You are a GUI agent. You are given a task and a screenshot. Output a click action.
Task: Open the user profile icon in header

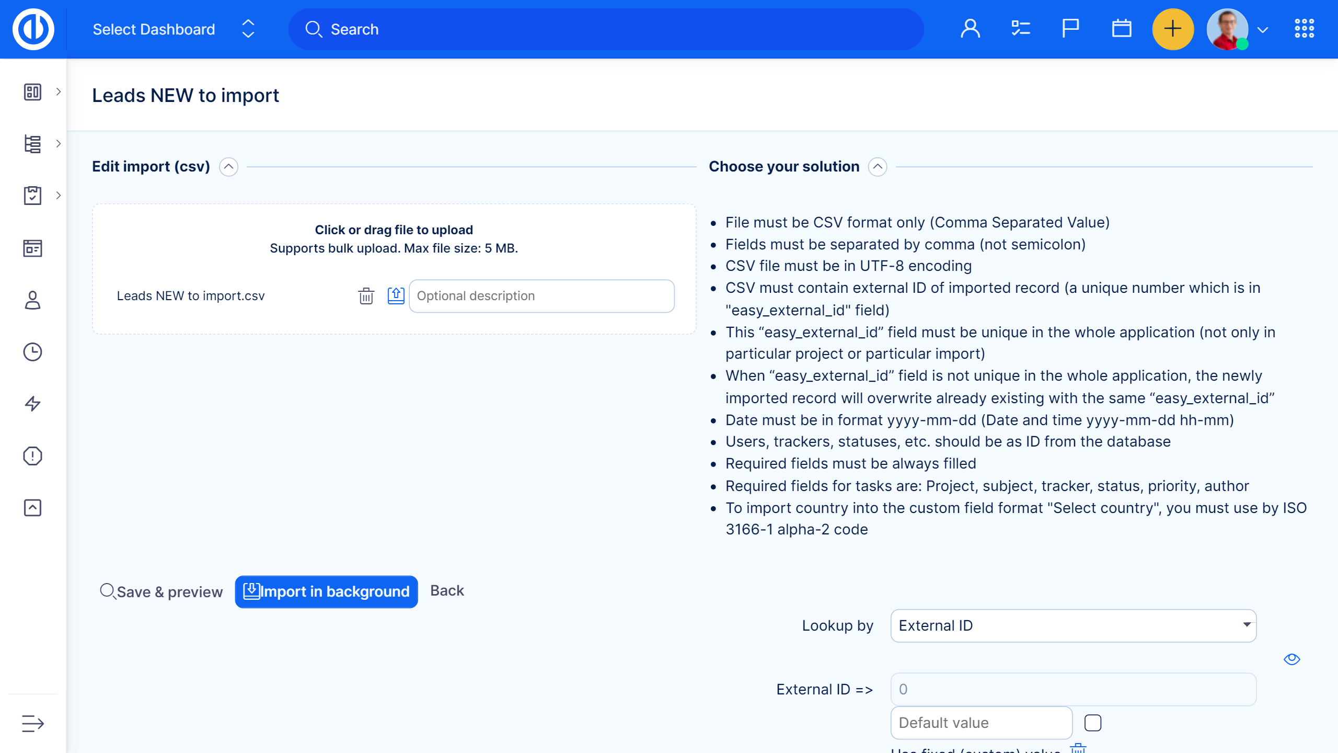pos(970,29)
